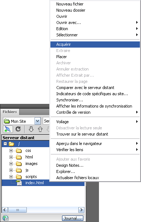Open Ouvrir avec submenu
The width and height of the screenshot is (141, 222).
point(95,23)
